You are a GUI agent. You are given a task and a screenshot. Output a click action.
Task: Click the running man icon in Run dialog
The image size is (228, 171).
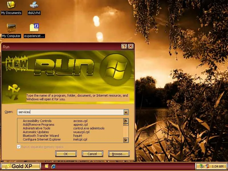pyautogui.click(x=13, y=92)
